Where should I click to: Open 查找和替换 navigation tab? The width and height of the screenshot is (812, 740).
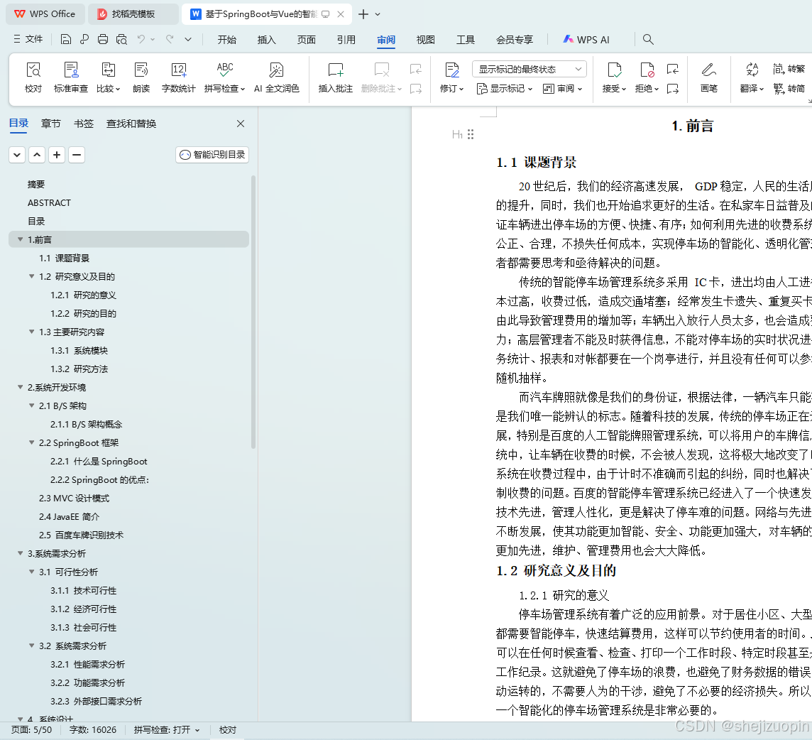(x=131, y=124)
